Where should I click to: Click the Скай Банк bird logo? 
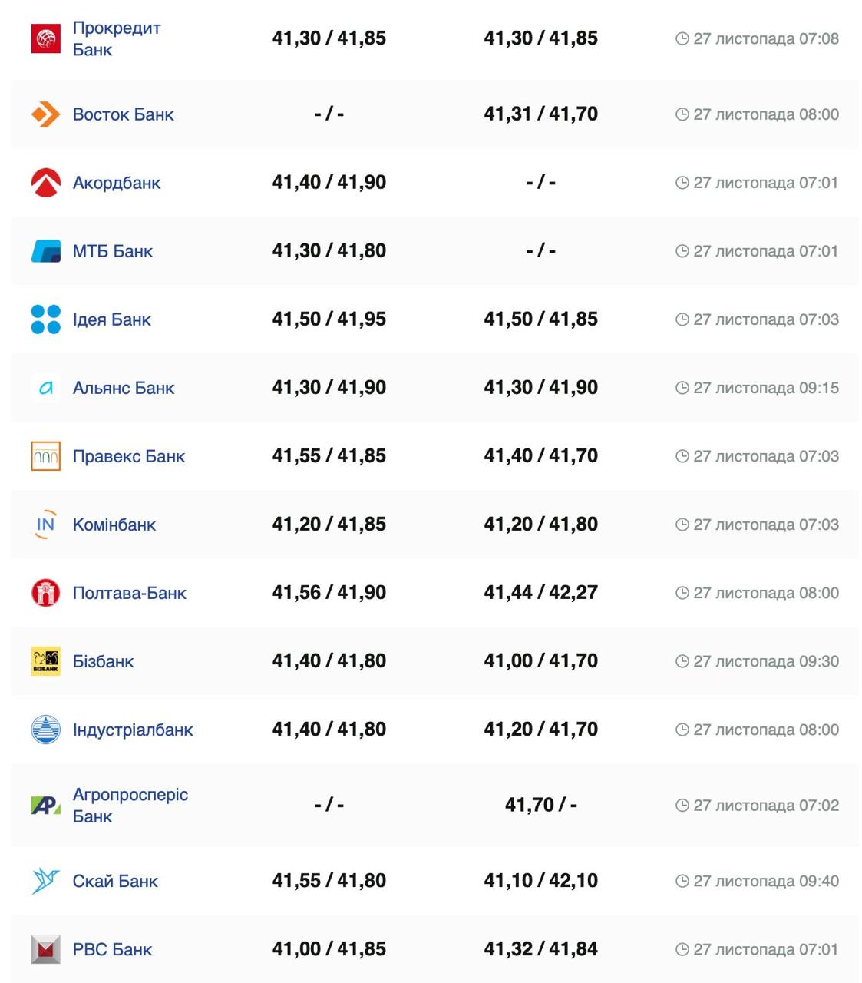point(45,881)
